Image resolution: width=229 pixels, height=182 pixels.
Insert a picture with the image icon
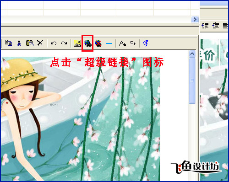(77, 43)
